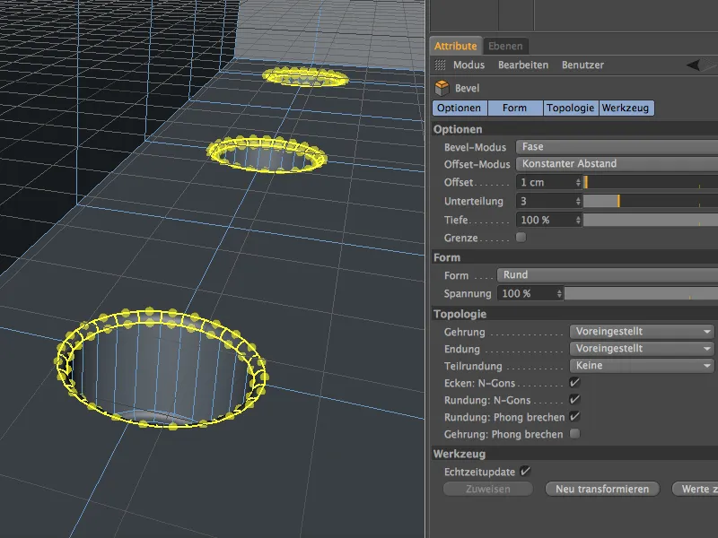
Task: Switch to the Ebenen tab
Action: click(505, 46)
